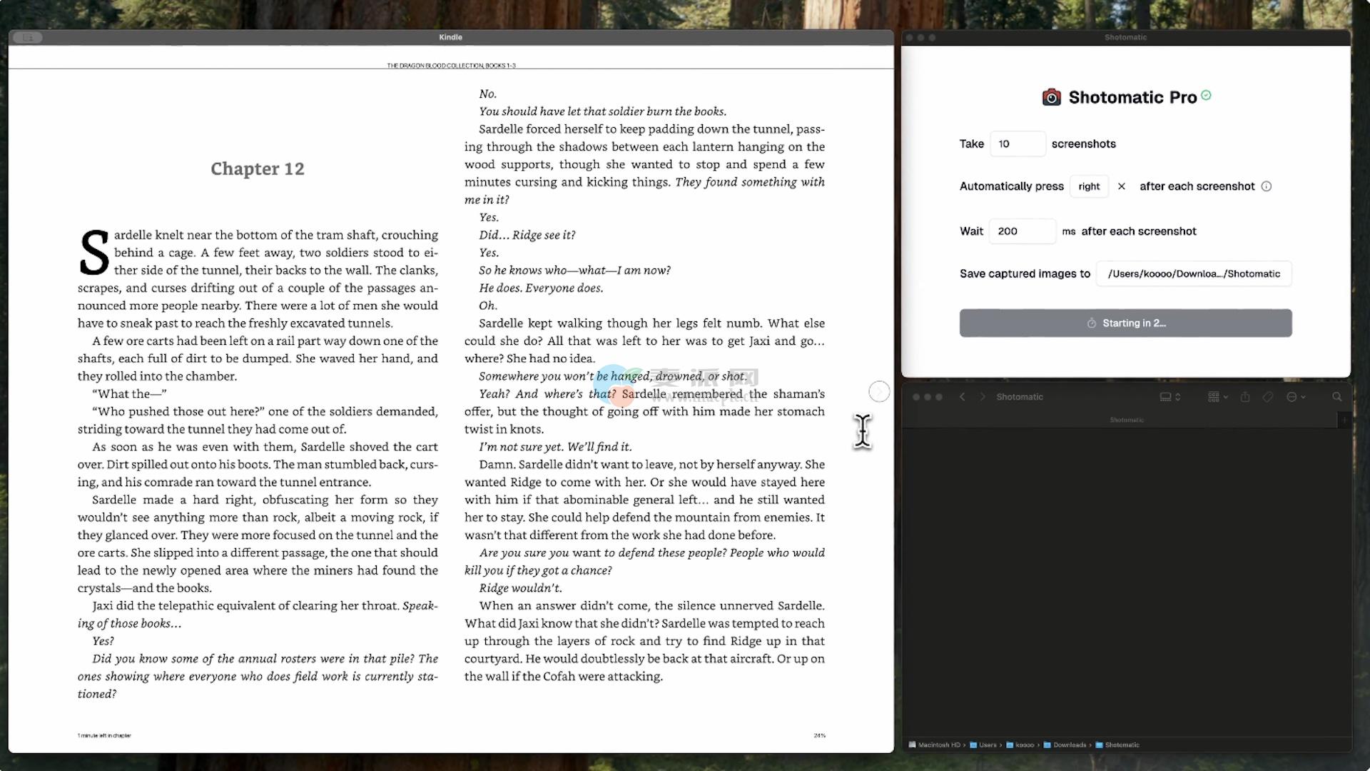
Task: Click the '1 minute left in chapter' indicator
Action: (104, 735)
